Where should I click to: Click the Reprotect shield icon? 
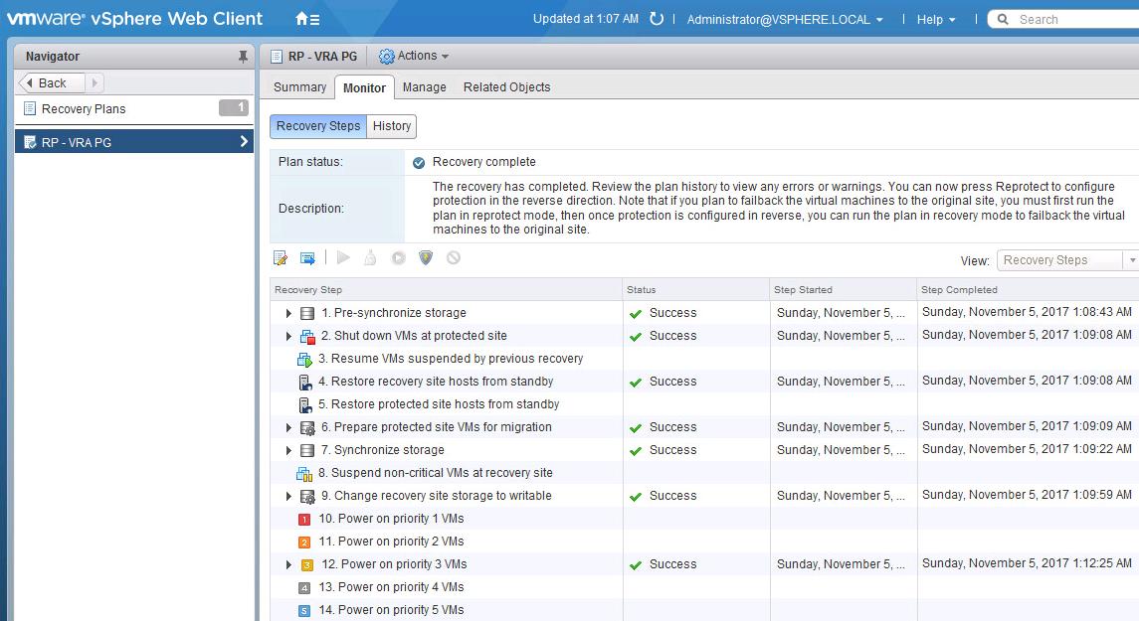click(x=426, y=257)
